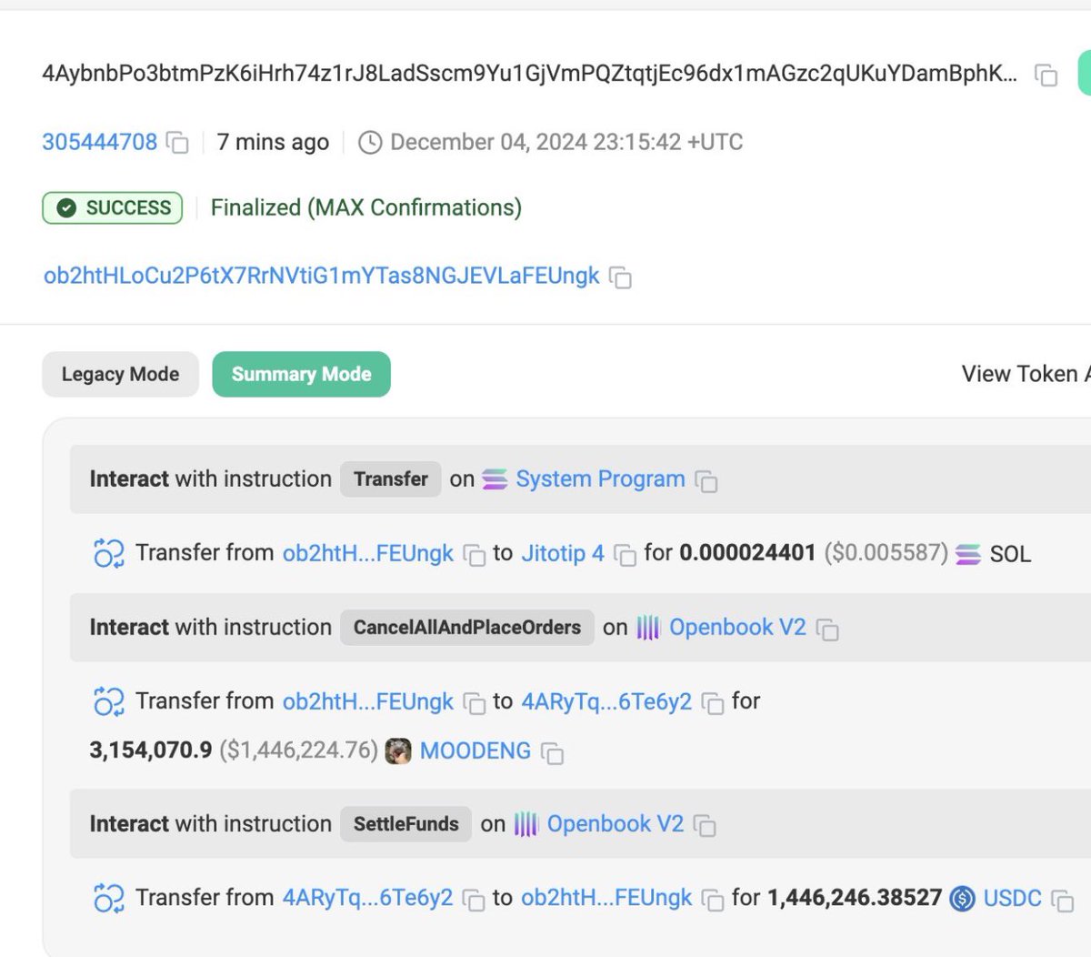Click the value ($0.005587)
Screen dimensions: 1091x957
[886, 553]
